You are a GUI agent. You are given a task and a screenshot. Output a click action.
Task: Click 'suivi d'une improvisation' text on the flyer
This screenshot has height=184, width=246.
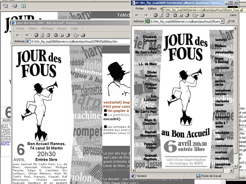pyautogui.click(x=186, y=160)
